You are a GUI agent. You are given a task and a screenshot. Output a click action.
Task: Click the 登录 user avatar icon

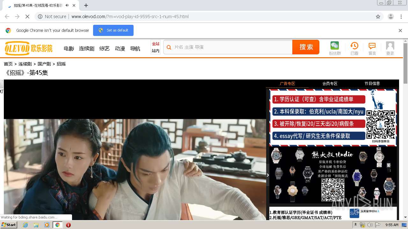pyautogui.click(x=390, y=45)
